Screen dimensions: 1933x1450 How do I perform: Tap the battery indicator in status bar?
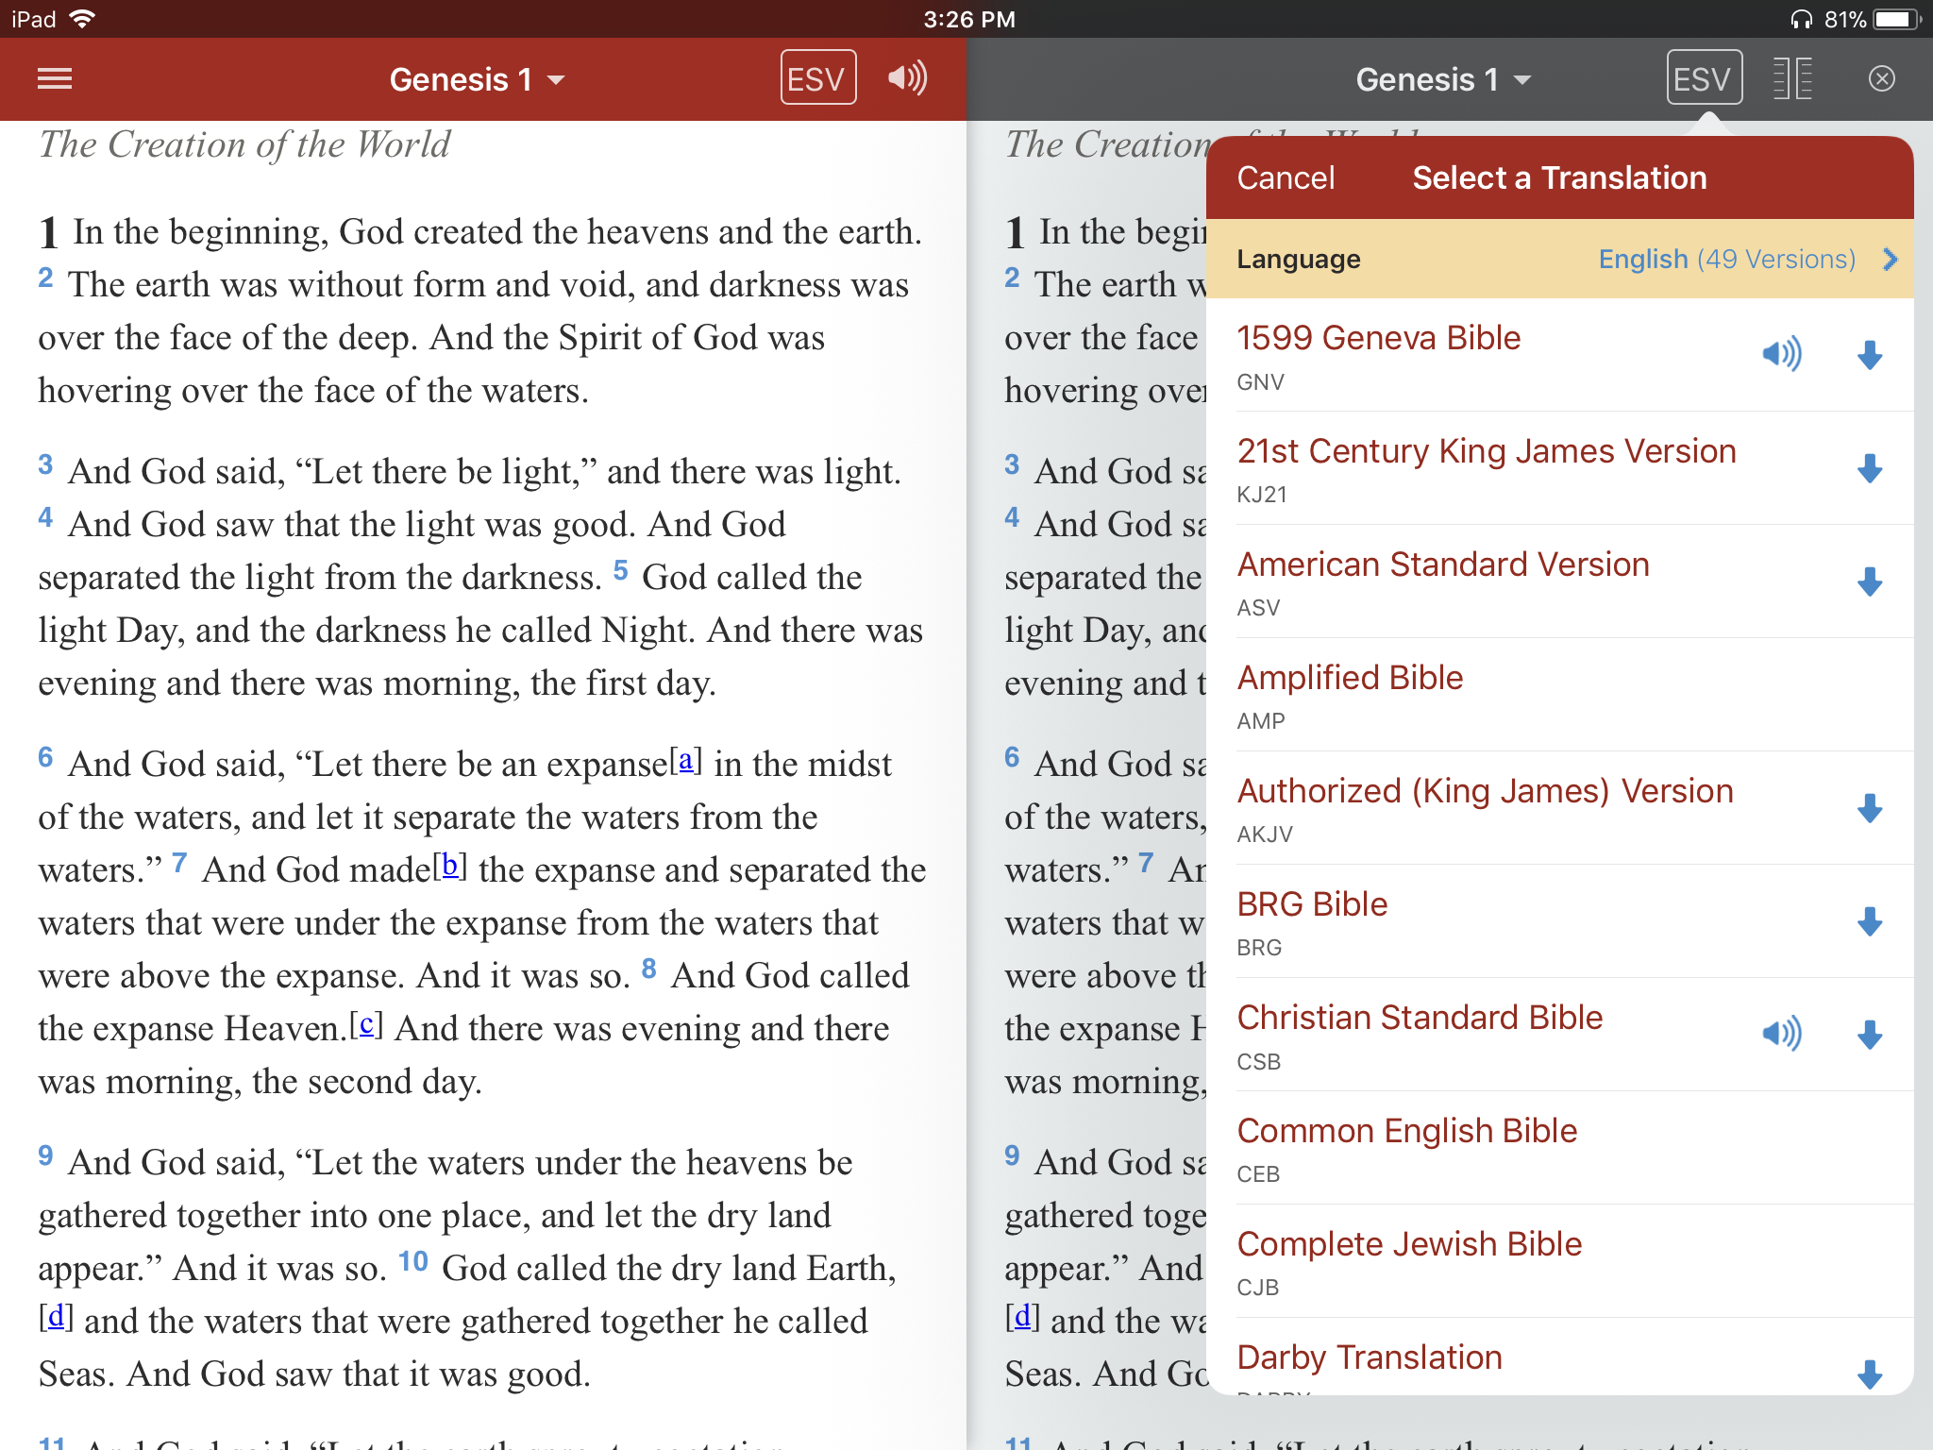click(1897, 19)
